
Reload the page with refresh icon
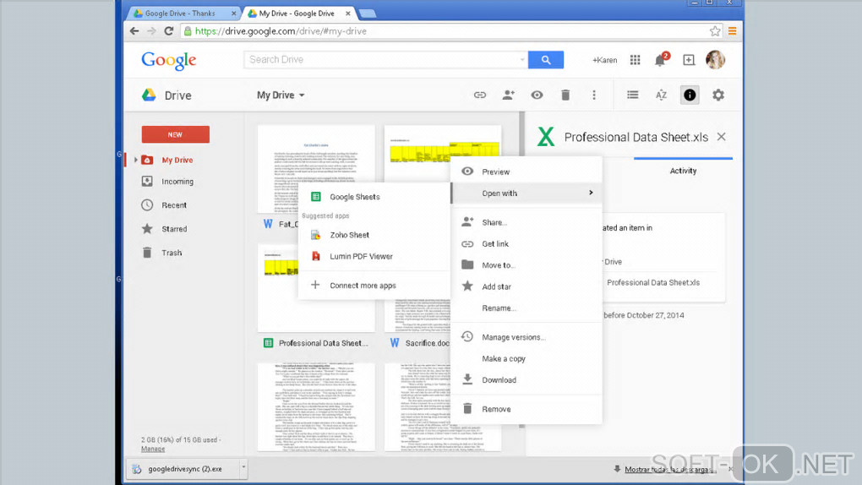[x=169, y=31]
